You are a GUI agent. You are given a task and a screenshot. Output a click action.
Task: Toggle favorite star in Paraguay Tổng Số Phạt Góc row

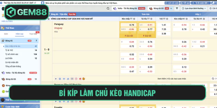[56, 102]
